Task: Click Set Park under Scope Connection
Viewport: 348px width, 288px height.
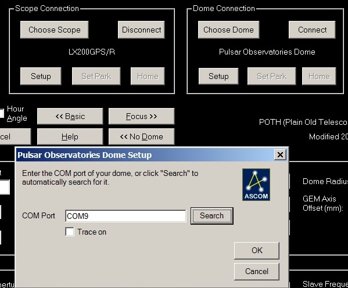Action: coord(96,76)
